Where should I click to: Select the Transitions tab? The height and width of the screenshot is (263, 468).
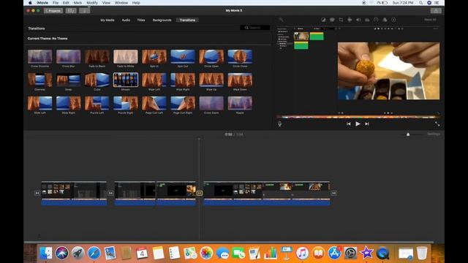(x=187, y=20)
